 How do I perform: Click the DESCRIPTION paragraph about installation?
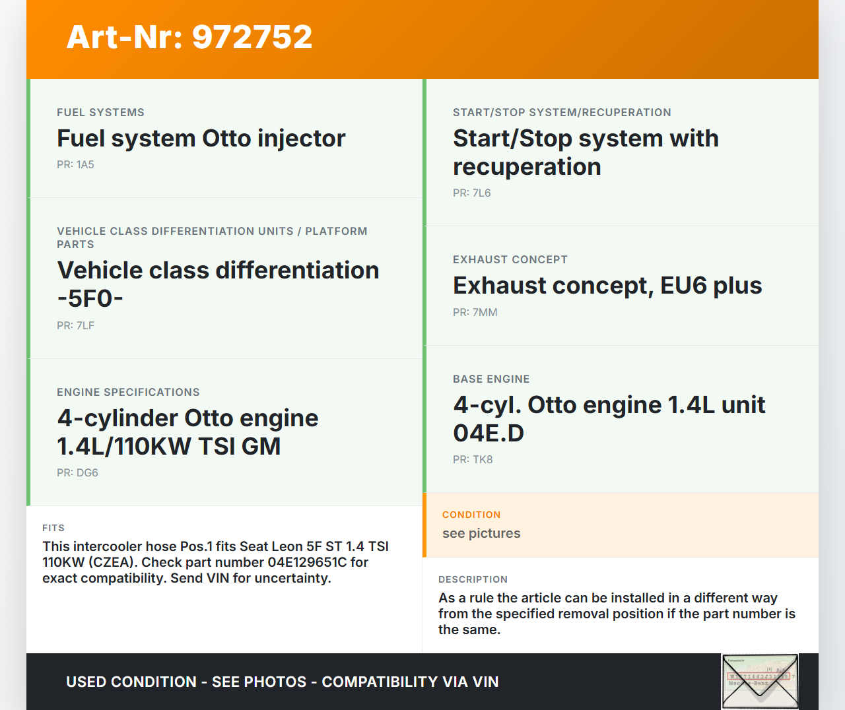(617, 614)
